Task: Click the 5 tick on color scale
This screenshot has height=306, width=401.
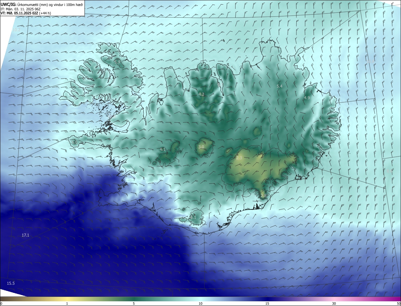Action: (134, 303)
